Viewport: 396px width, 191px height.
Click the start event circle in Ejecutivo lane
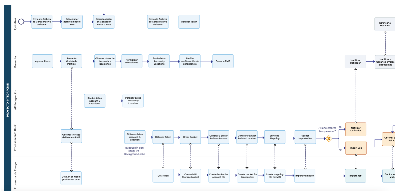pyautogui.click(x=21, y=22)
